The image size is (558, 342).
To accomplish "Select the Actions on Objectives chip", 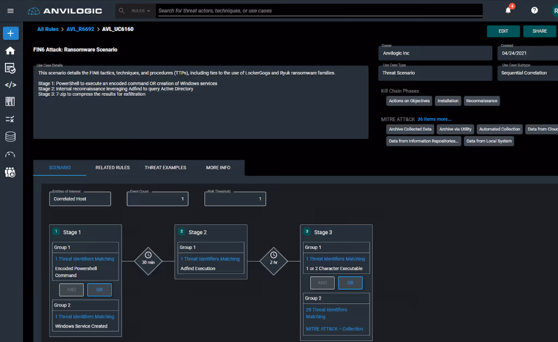I will [x=409, y=101].
